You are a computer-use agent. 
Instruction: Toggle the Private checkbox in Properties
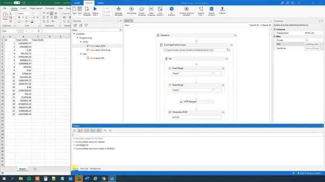(x=306, y=40)
